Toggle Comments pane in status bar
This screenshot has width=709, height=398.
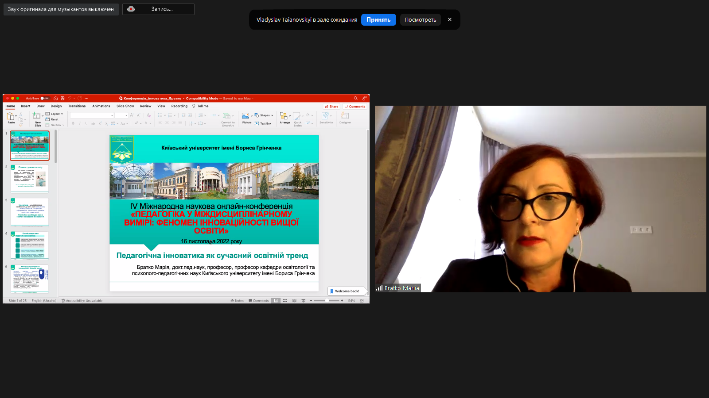(x=259, y=301)
